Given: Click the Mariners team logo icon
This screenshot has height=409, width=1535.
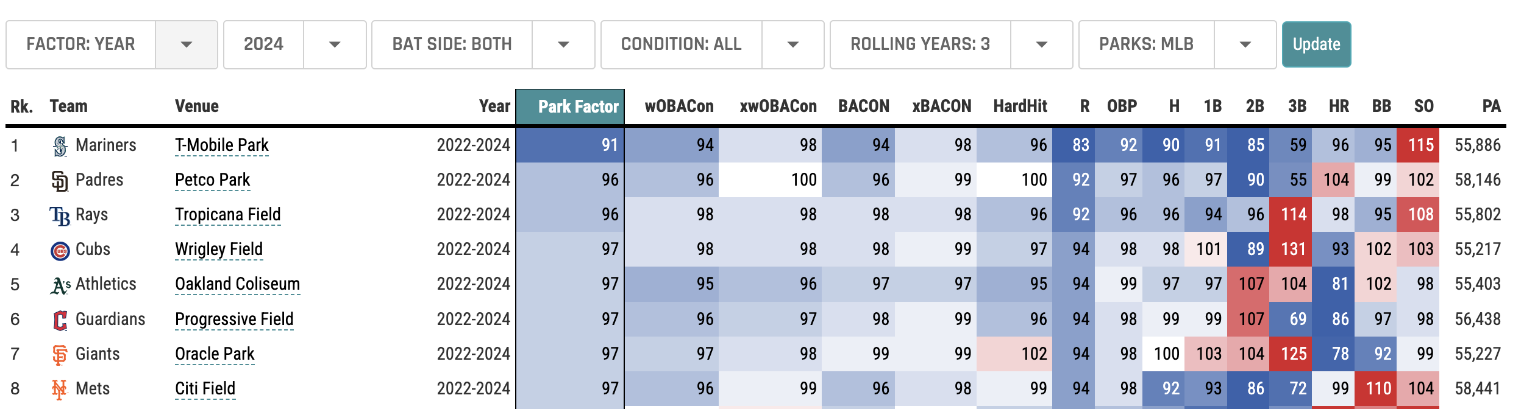Looking at the screenshot, I should click(60, 146).
